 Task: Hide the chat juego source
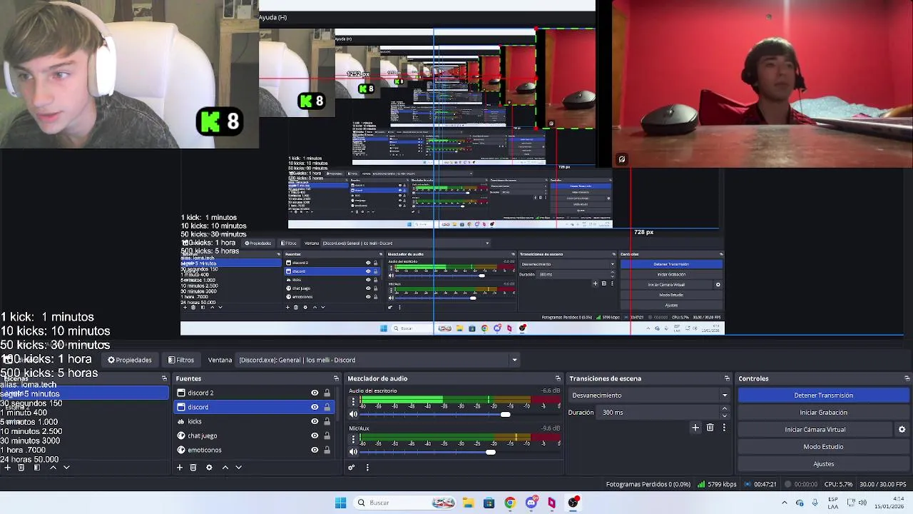pos(315,435)
